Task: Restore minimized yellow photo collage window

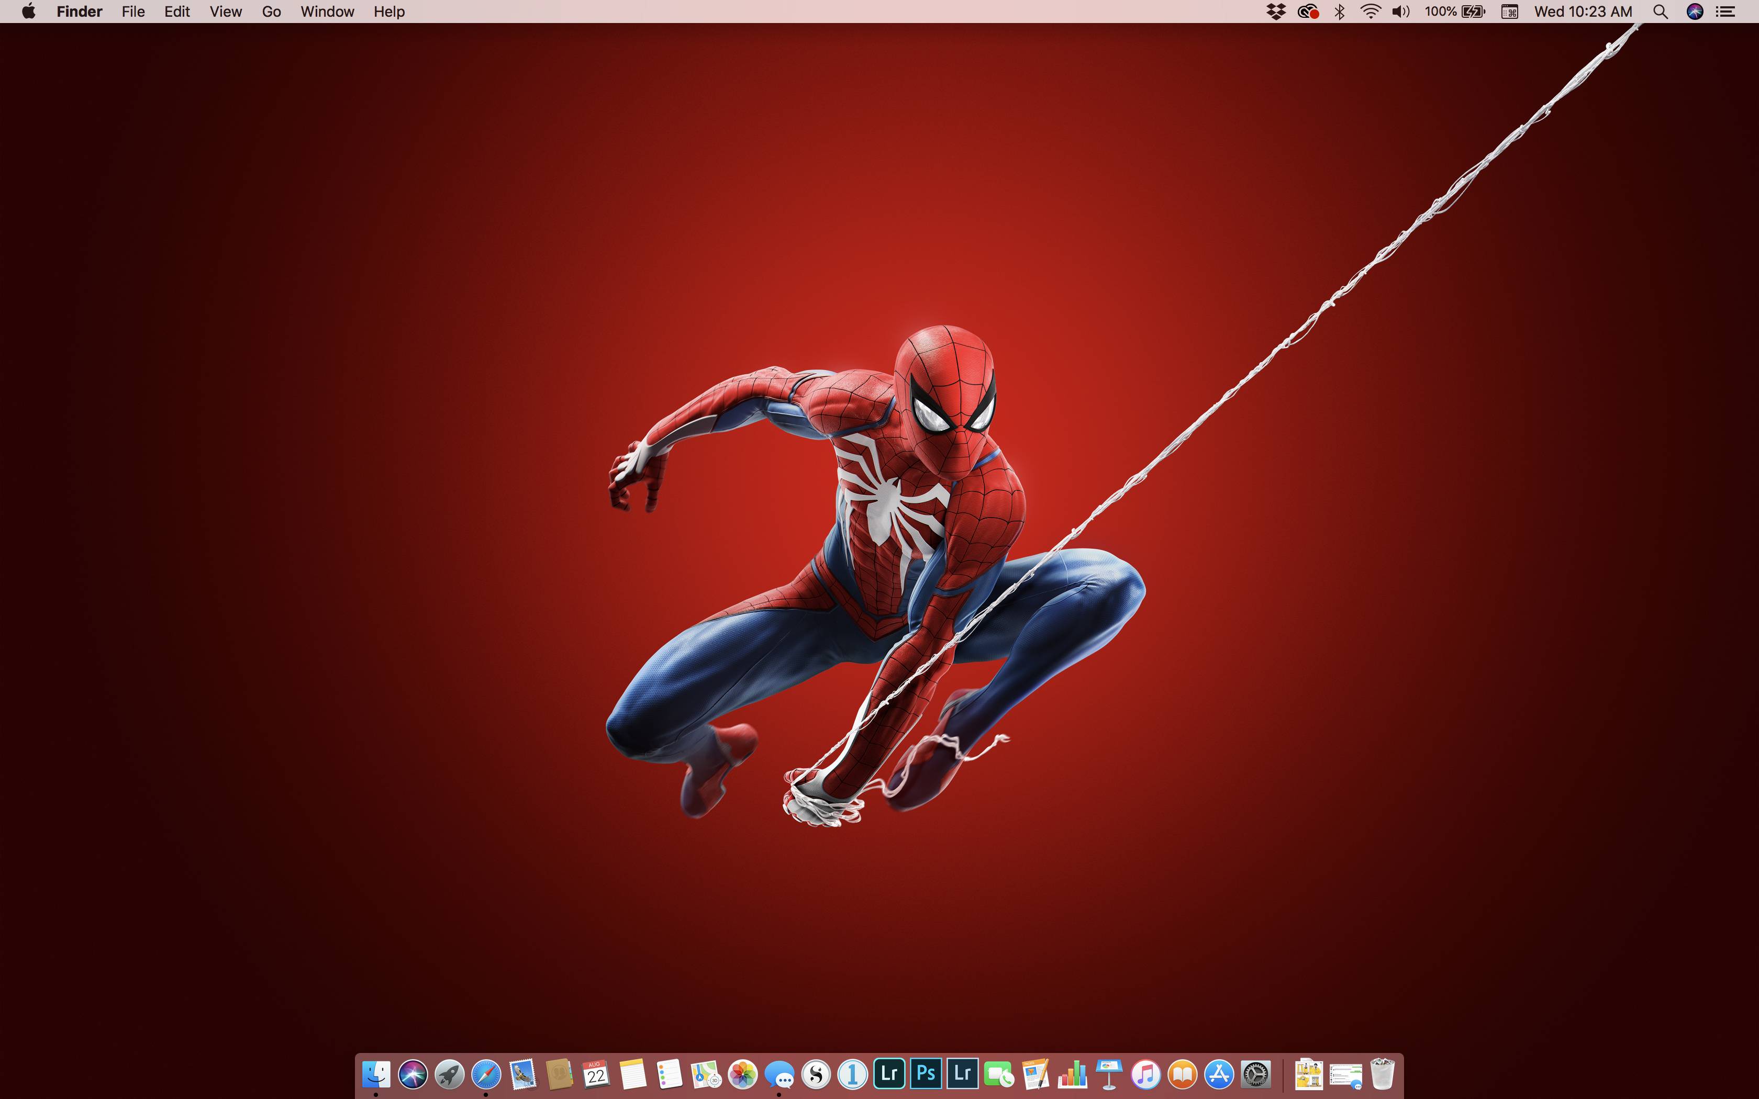Action: 1308,1073
